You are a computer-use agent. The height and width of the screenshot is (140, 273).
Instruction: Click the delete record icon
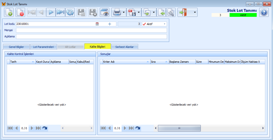click(20, 12)
